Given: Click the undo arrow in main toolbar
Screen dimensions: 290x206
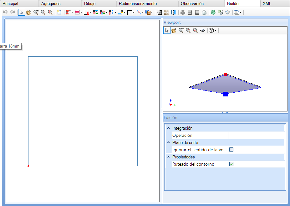Looking at the screenshot, I should [5, 12].
